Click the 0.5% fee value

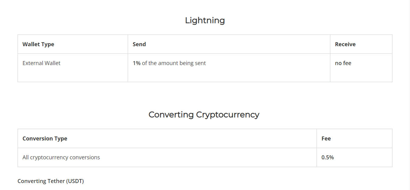coord(327,157)
